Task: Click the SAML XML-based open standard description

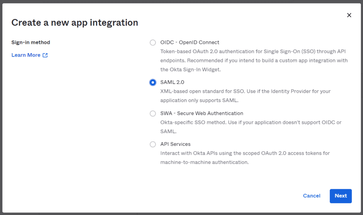Action: tap(245, 96)
